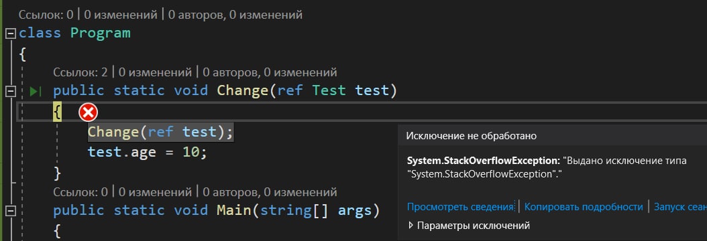Click the 'Test' type in parameter list
This screenshot has height=241, width=707.
[329, 91]
